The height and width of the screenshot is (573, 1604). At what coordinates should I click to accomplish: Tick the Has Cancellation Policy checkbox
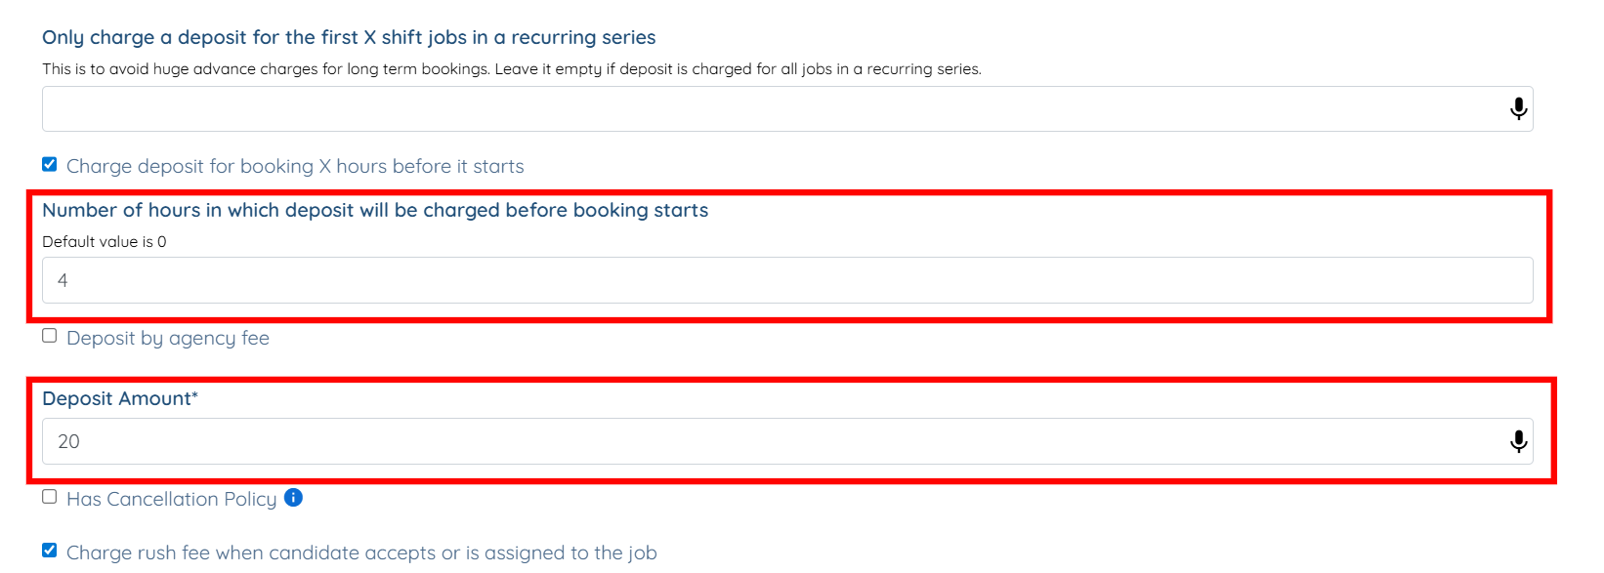(x=50, y=497)
